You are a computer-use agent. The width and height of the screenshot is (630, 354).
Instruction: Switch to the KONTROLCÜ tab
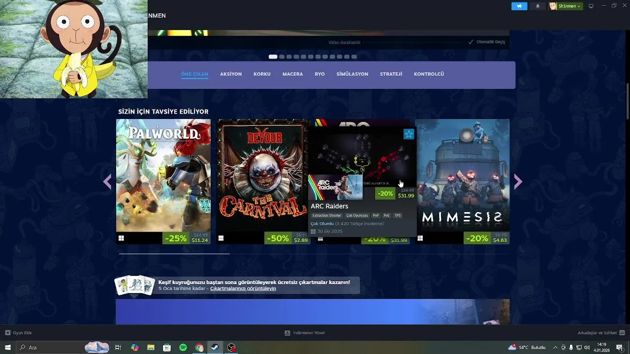[429, 74]
